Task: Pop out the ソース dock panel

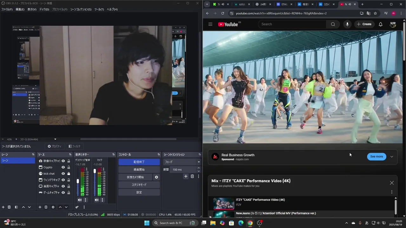Action: tap(70, 155)
